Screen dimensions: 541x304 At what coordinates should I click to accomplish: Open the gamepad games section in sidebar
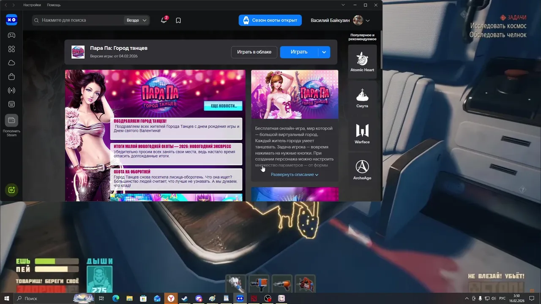(11, 35)
